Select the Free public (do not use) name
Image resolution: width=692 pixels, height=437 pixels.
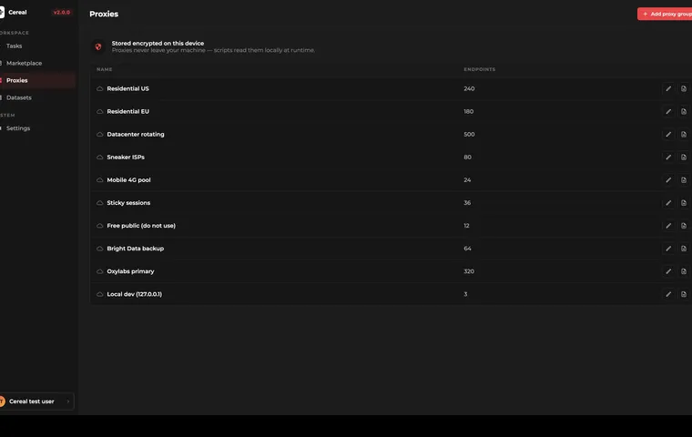point(141,226)
